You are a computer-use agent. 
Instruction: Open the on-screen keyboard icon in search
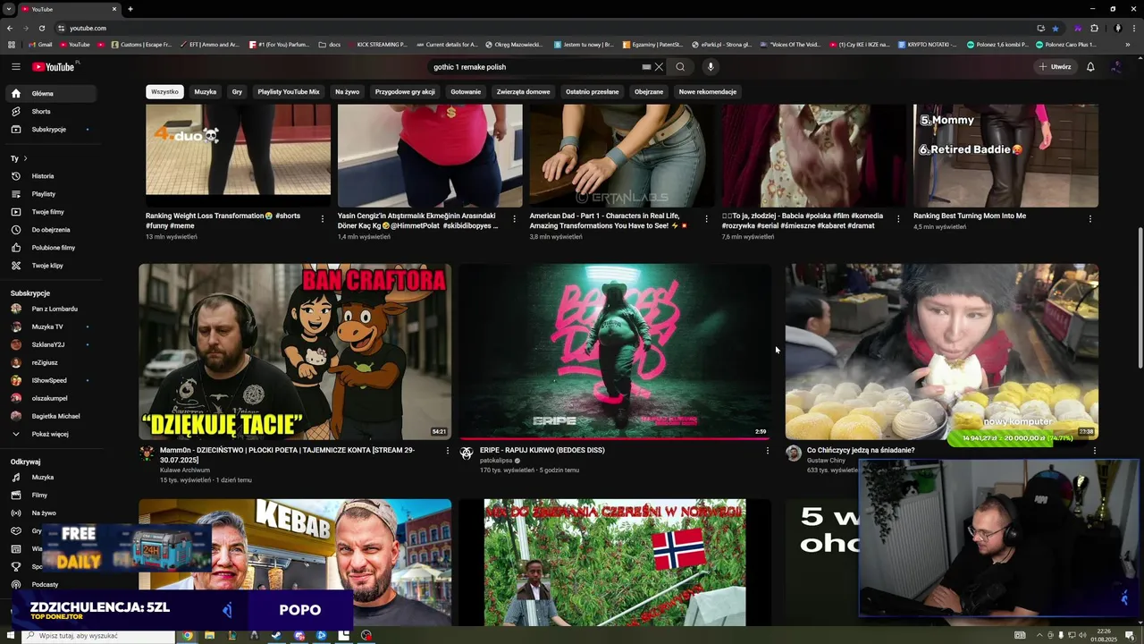(646, 67)
